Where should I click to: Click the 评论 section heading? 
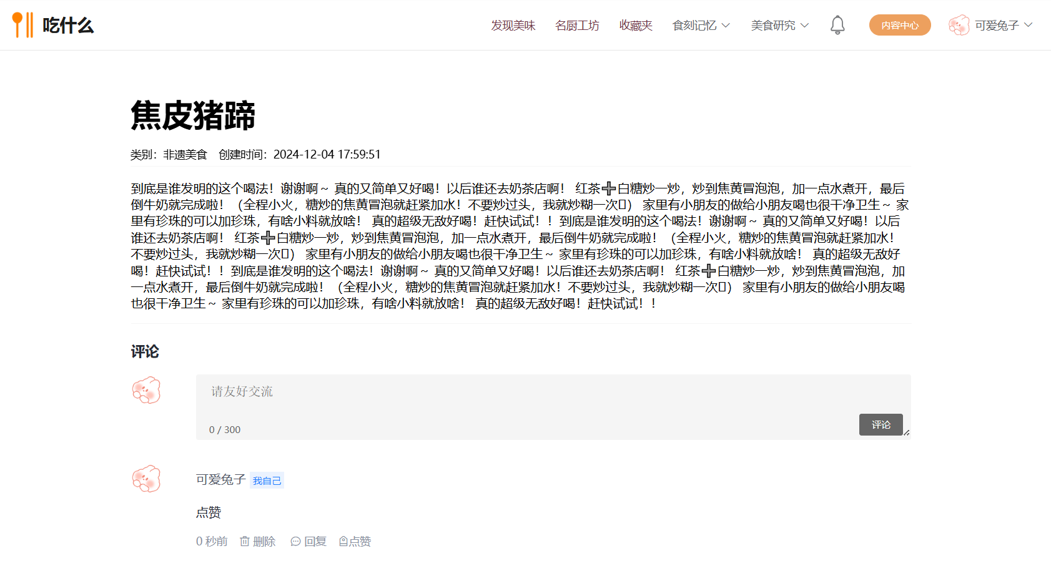(x=145, y=352)
